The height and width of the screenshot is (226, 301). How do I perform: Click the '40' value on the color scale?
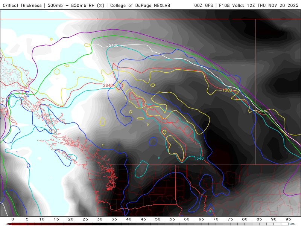coord(129,219)
